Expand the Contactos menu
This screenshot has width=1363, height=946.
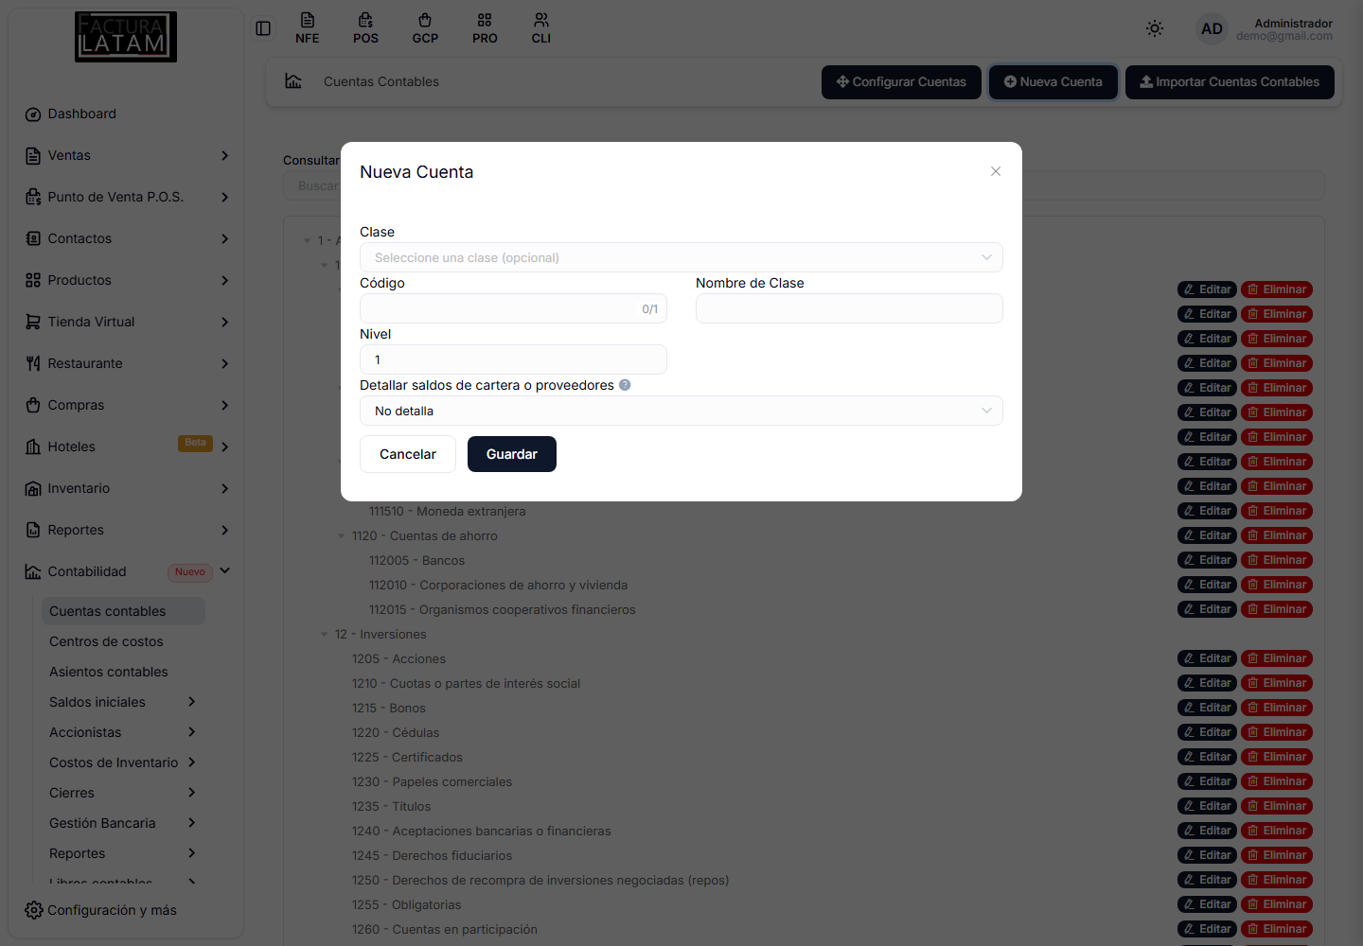[126, 238]
